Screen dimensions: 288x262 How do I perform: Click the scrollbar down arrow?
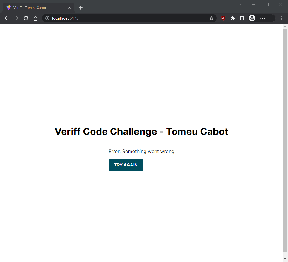(x=285, y=259)
